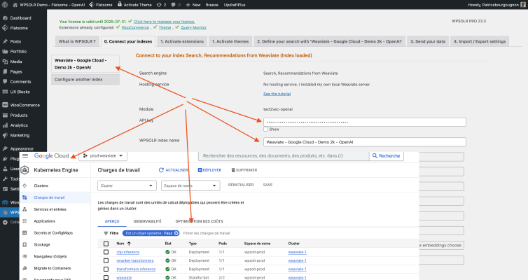Click the Recherche search button
Image resolution: width=528 pixels, height=280 pixels.
pyautogui.click(x=387, y=156)
